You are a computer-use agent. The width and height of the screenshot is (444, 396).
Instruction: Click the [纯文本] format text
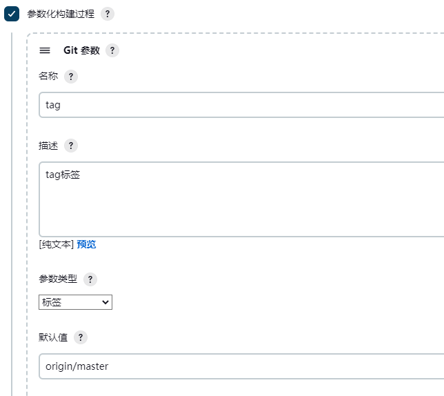pyautogui.click(x=57, y=244)
